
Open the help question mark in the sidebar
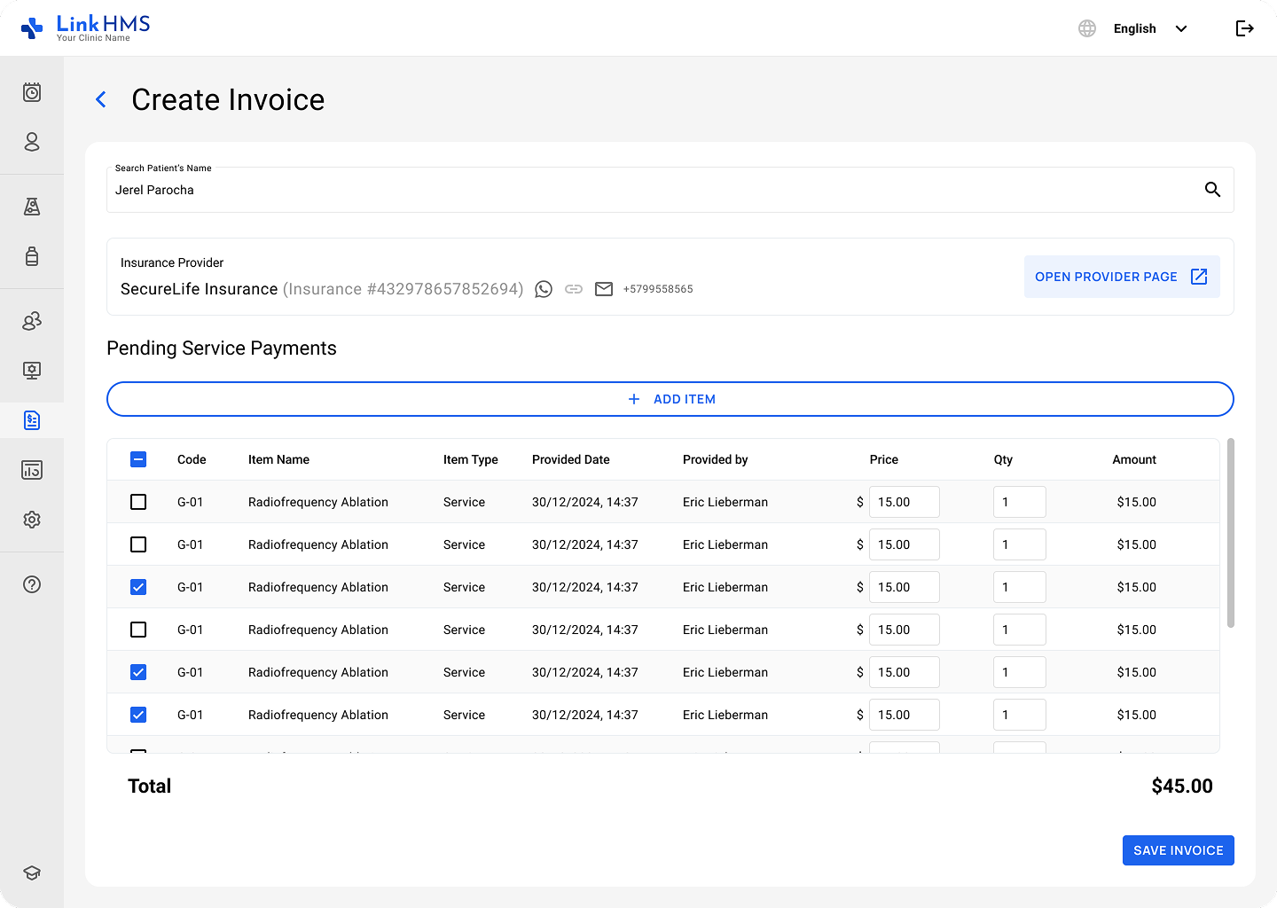tap(32, 584)
